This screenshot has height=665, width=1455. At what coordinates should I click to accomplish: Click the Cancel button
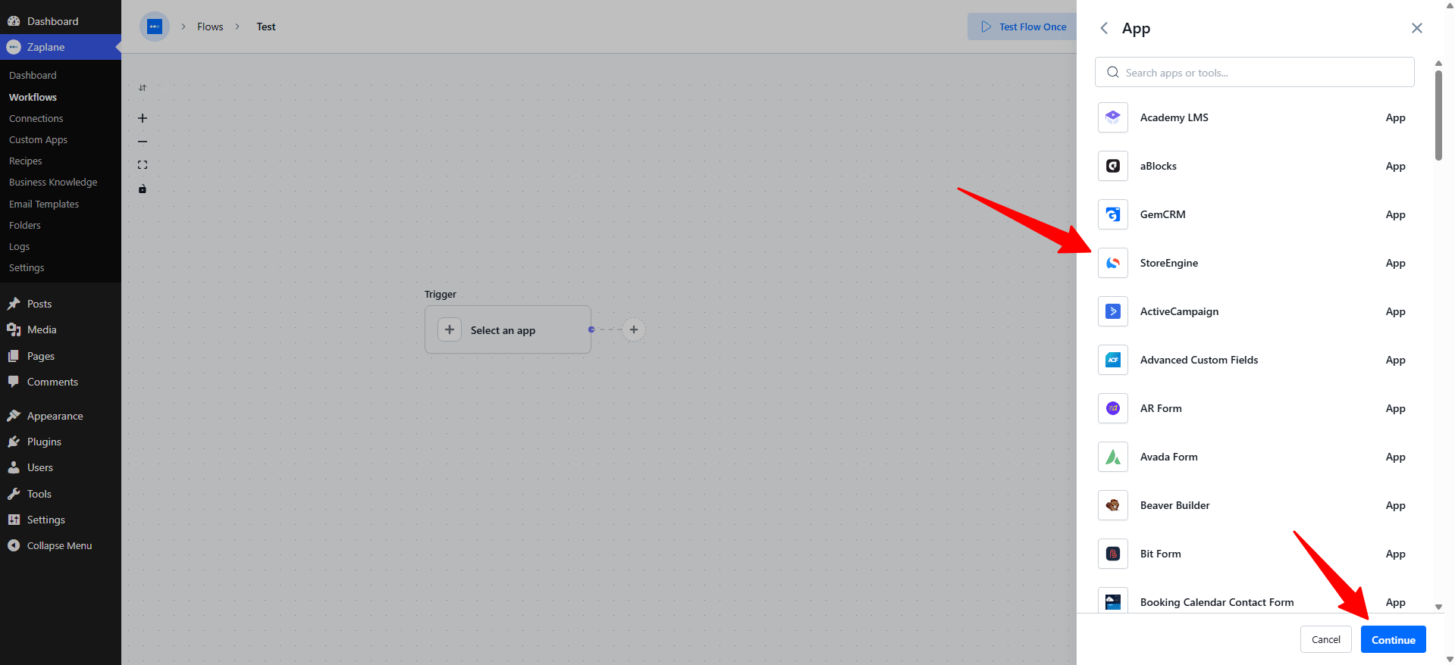pyautogui.click(x=1326, y=639)
